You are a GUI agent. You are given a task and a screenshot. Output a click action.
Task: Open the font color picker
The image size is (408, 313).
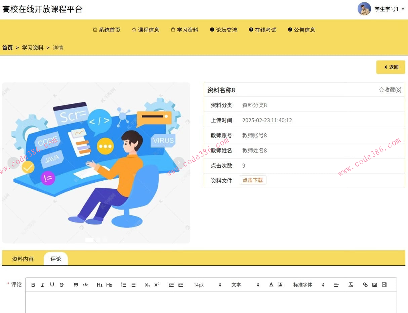coord(271,284)
